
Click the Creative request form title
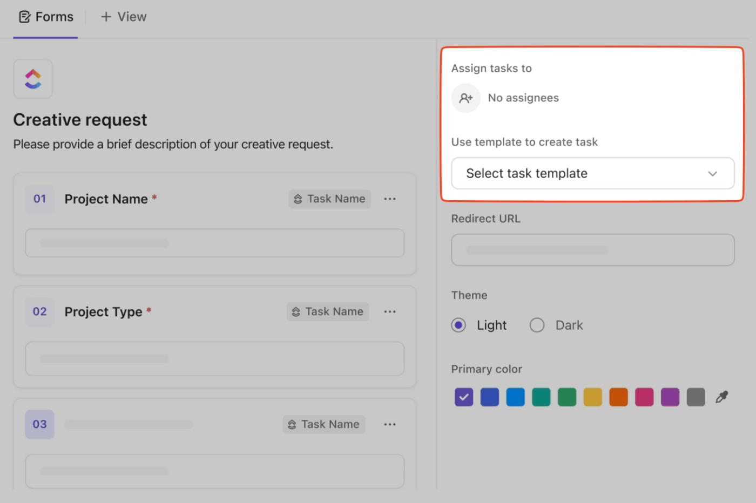pos(80,119)
